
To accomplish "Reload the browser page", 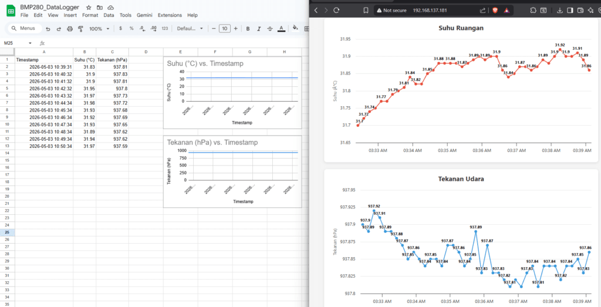I will click(336, 11).
